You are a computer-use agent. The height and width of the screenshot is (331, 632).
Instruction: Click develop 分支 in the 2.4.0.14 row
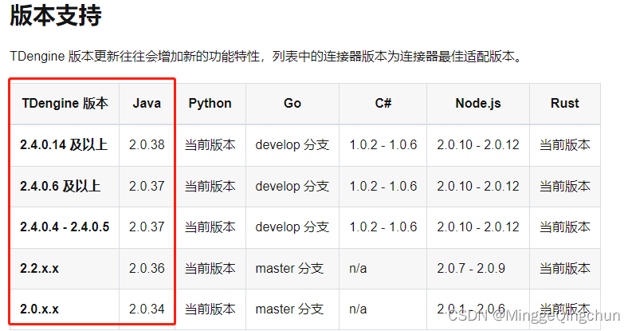click(292, 144)
